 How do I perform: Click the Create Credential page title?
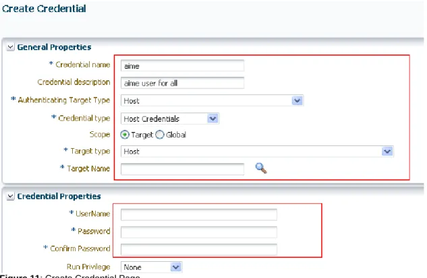(44, 9)
